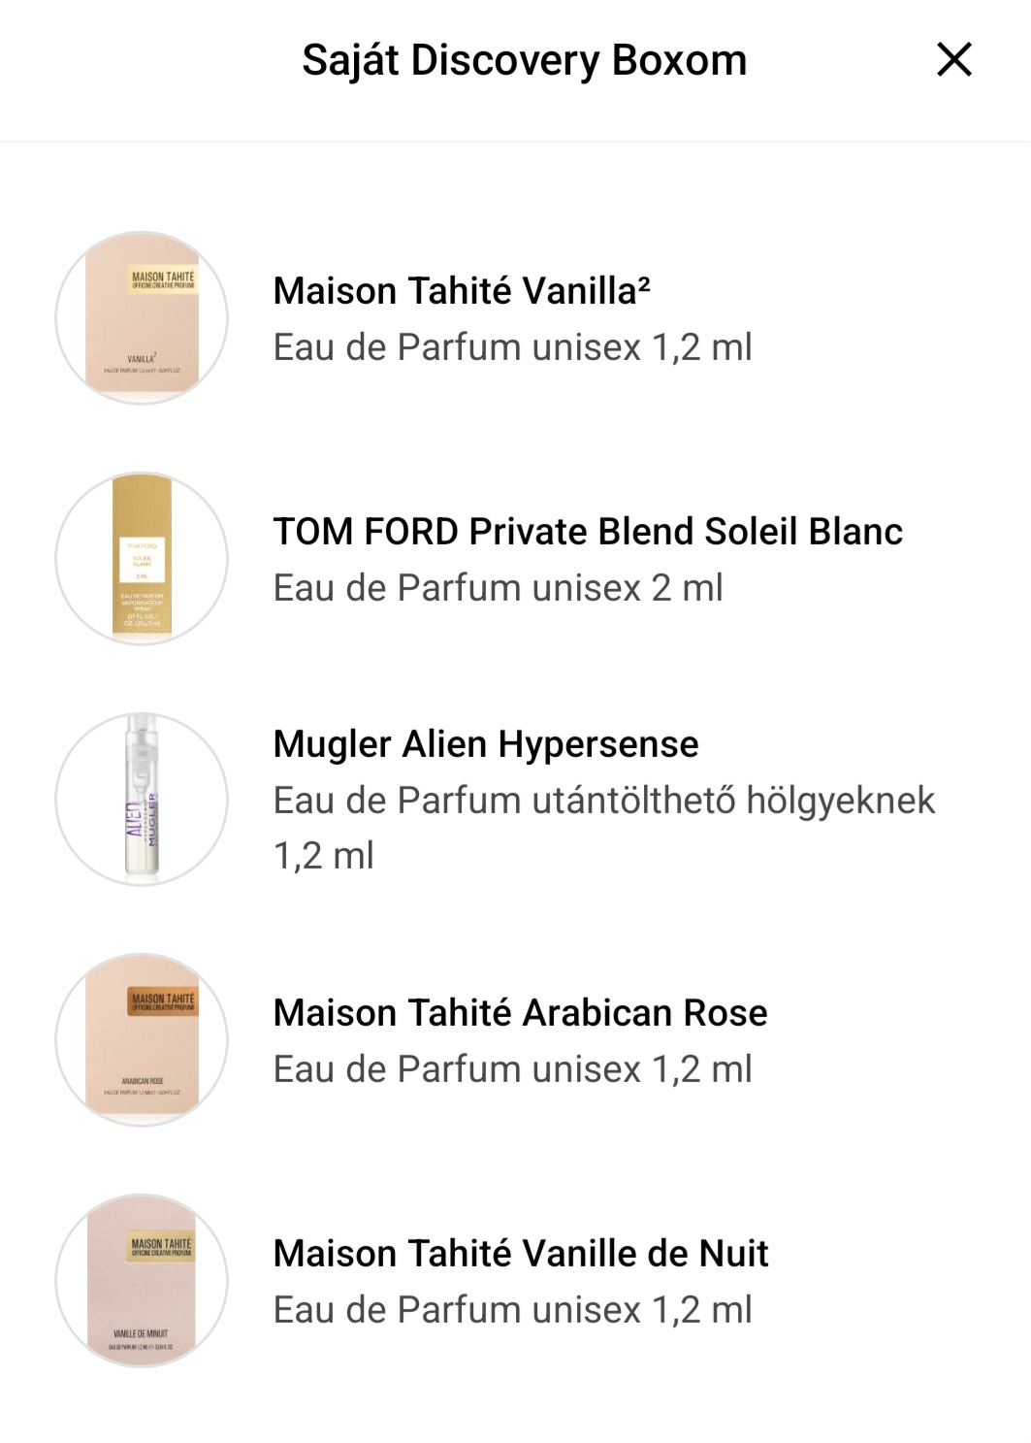Close the Saját Discovery Boxom panel
The image size is (1031, 1443).
pyautogui.click(x=954, y=59)
